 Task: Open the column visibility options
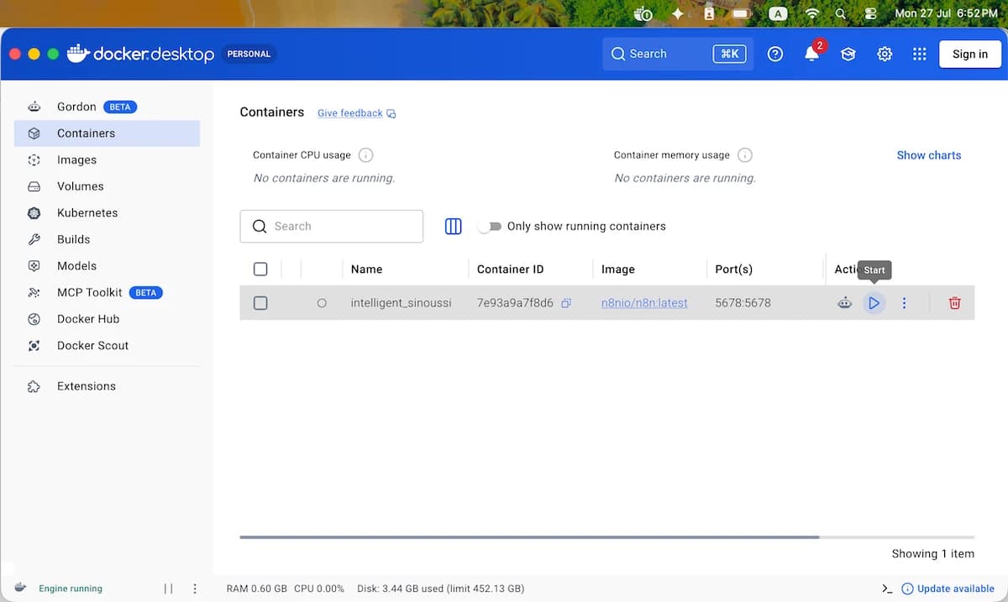453,226
